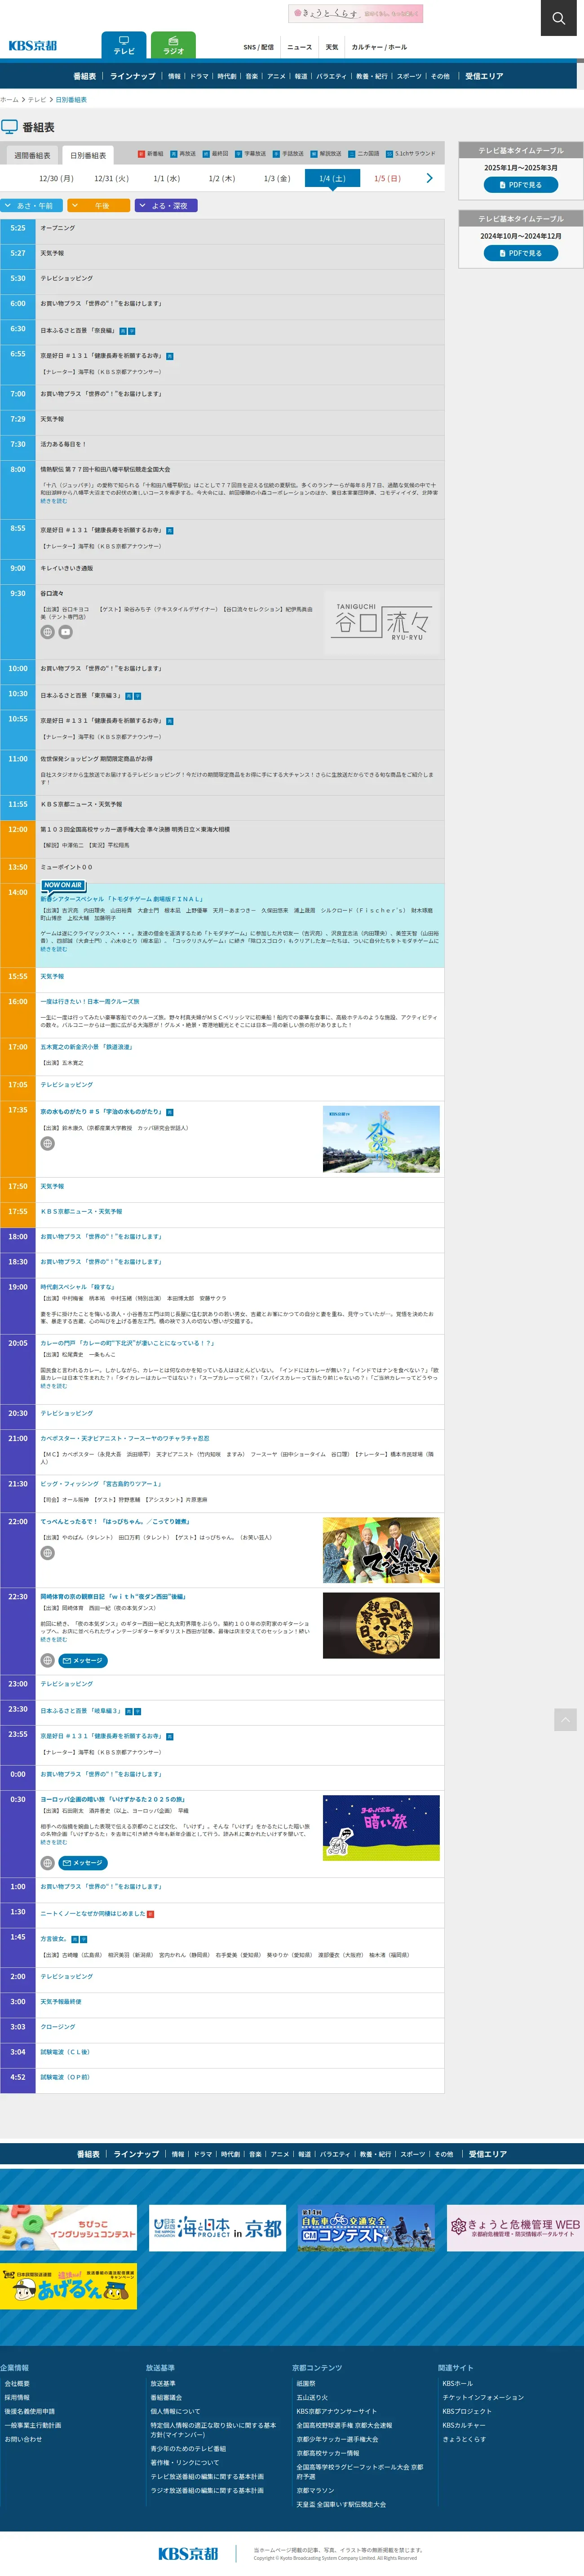Open the 21:30 ビッグ・フィッシング program title
Viewport: 584px width, 2576px height.
click(x=101, y=1484)
